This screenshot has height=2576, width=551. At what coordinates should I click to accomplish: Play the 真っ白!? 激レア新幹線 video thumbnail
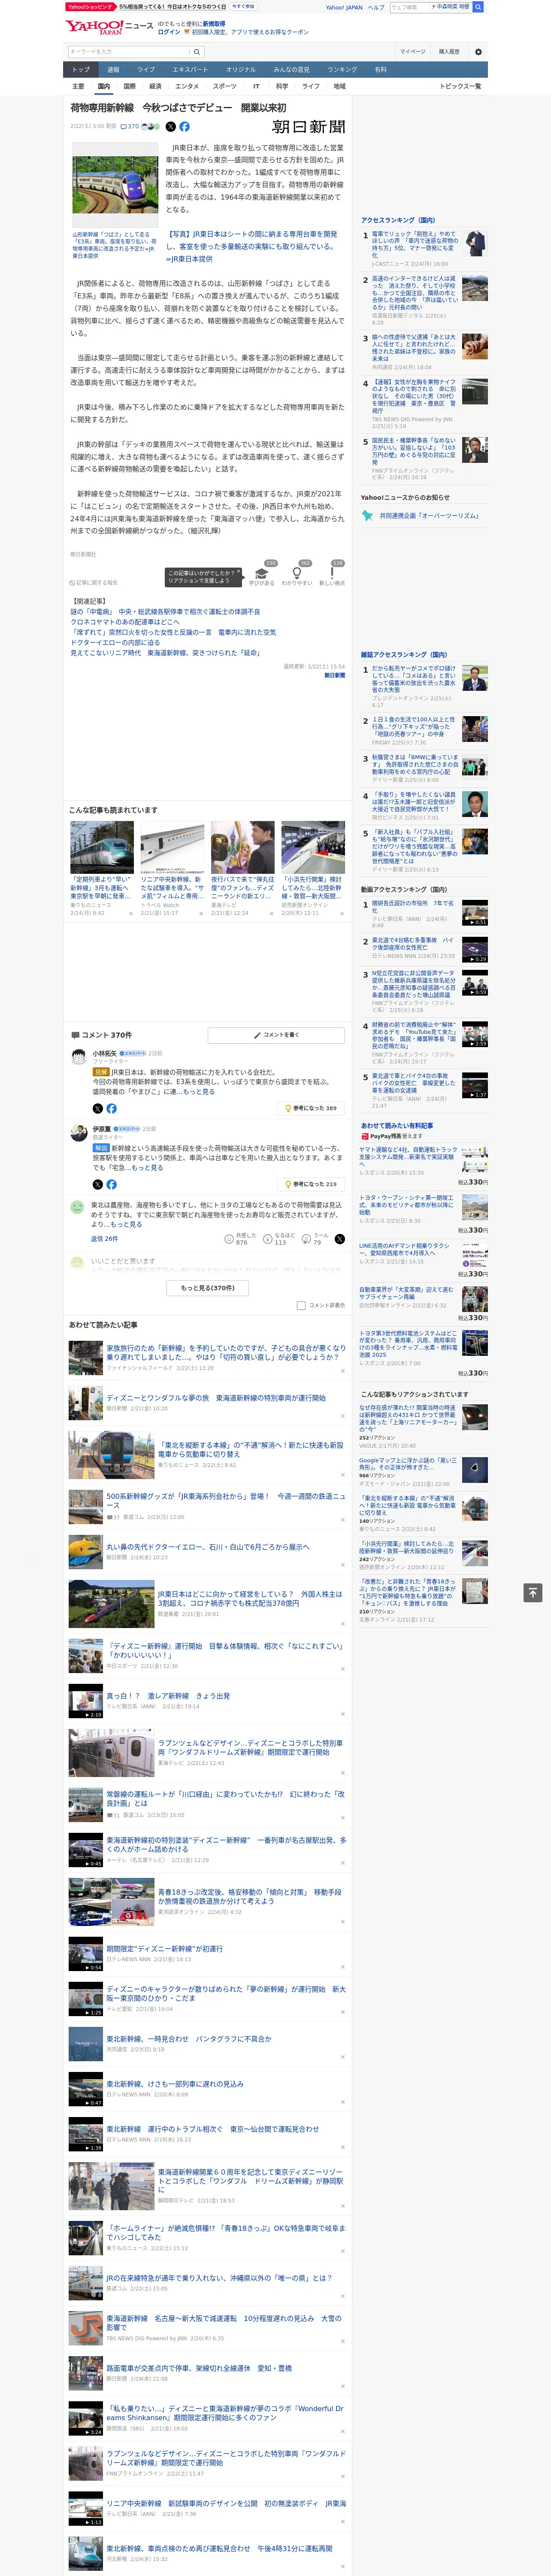(86, 1700)
